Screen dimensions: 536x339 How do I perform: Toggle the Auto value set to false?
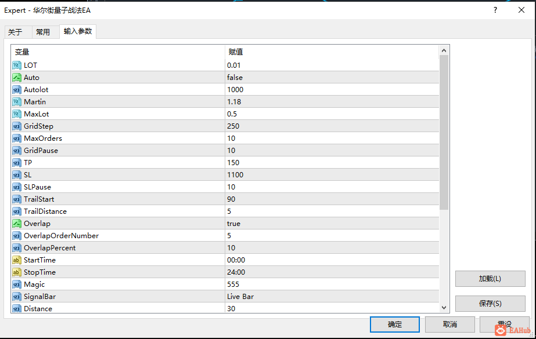pyautogui.click(x=332, y=78)
